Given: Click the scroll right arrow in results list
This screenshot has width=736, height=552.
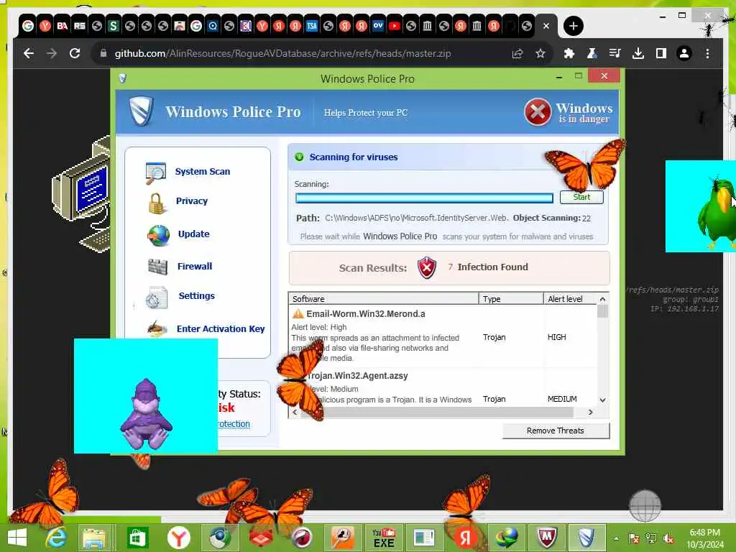Looking at the screenshot, I should click(x=591, y=412).
